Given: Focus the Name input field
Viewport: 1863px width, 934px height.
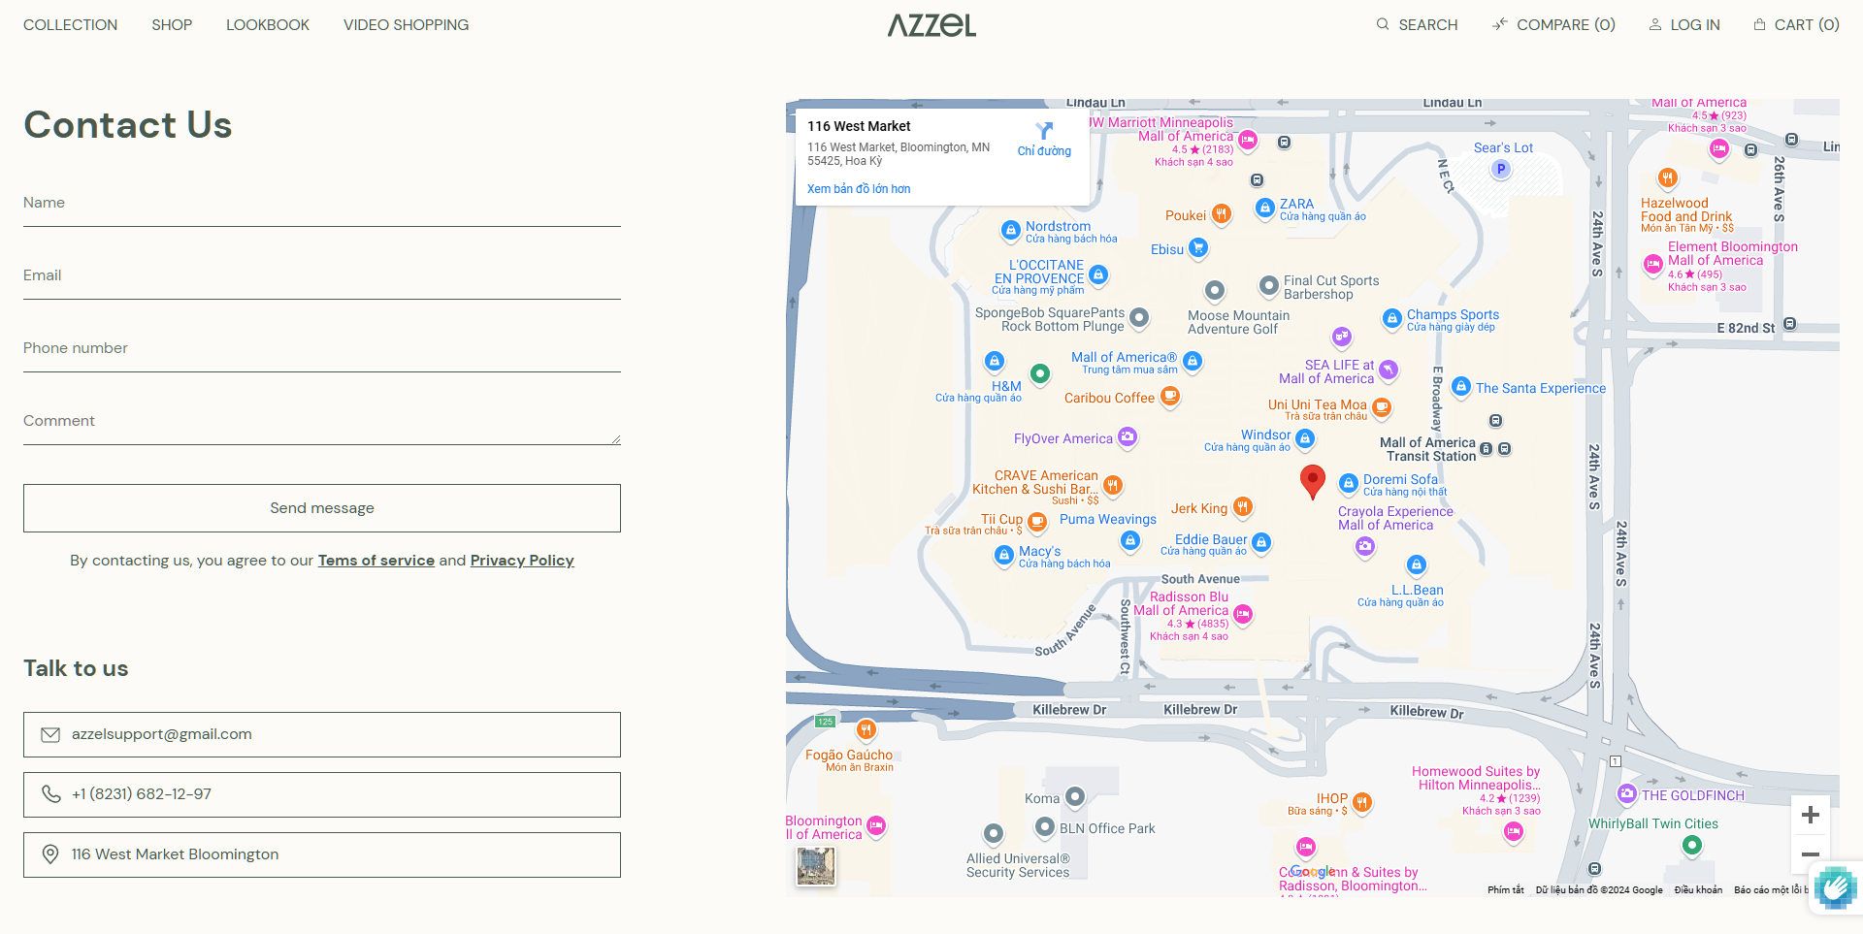Looking at the screenshot, I should (x=322, y=204).
